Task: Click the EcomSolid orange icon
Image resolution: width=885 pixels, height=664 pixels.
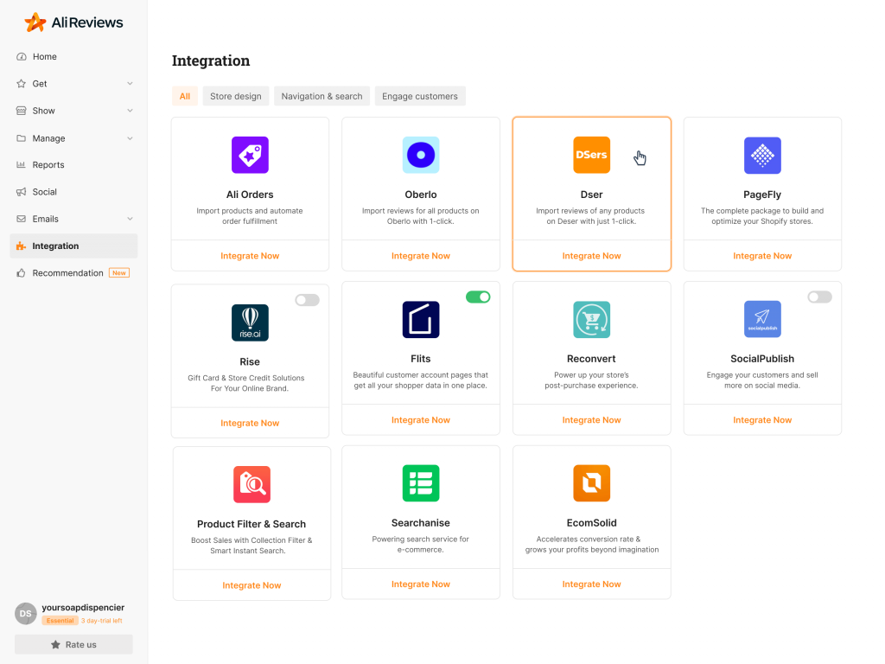Action: pyautogui.click(x=591, y=483)
